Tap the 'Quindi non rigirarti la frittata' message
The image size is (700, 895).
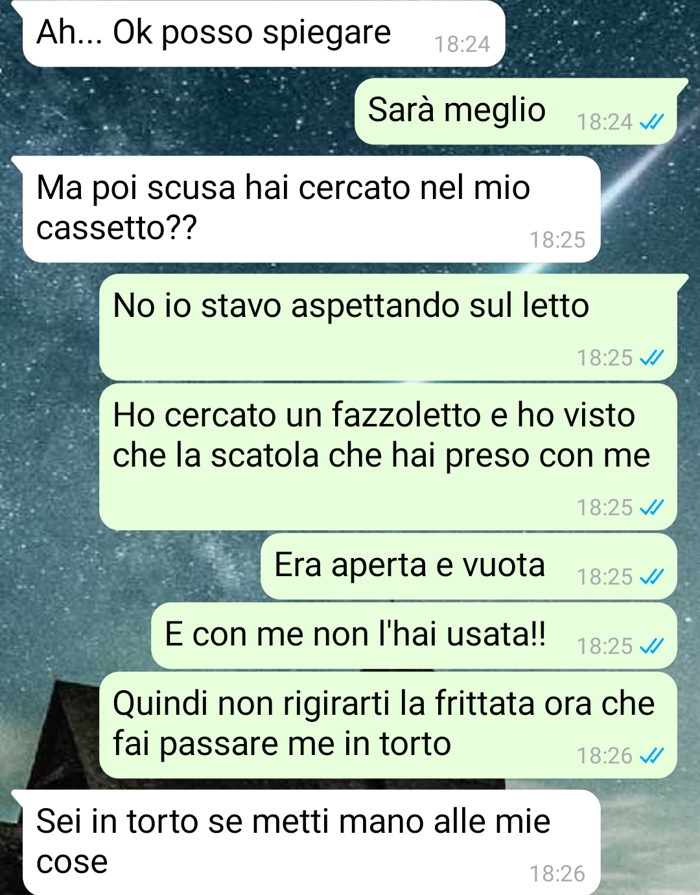coord(388,725)
